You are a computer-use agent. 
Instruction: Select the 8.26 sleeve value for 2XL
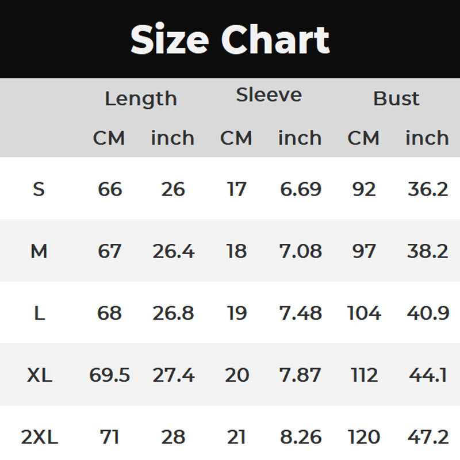pos(300,438)
